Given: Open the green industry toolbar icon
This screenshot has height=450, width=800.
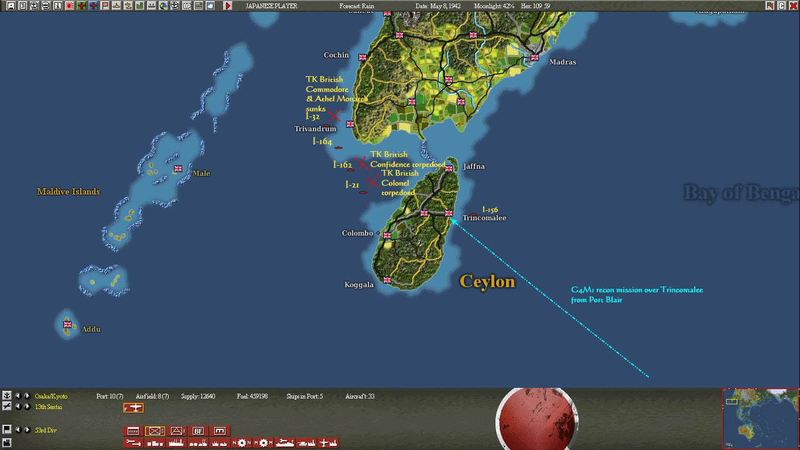Looking at the screenshot, I should 139,6.
